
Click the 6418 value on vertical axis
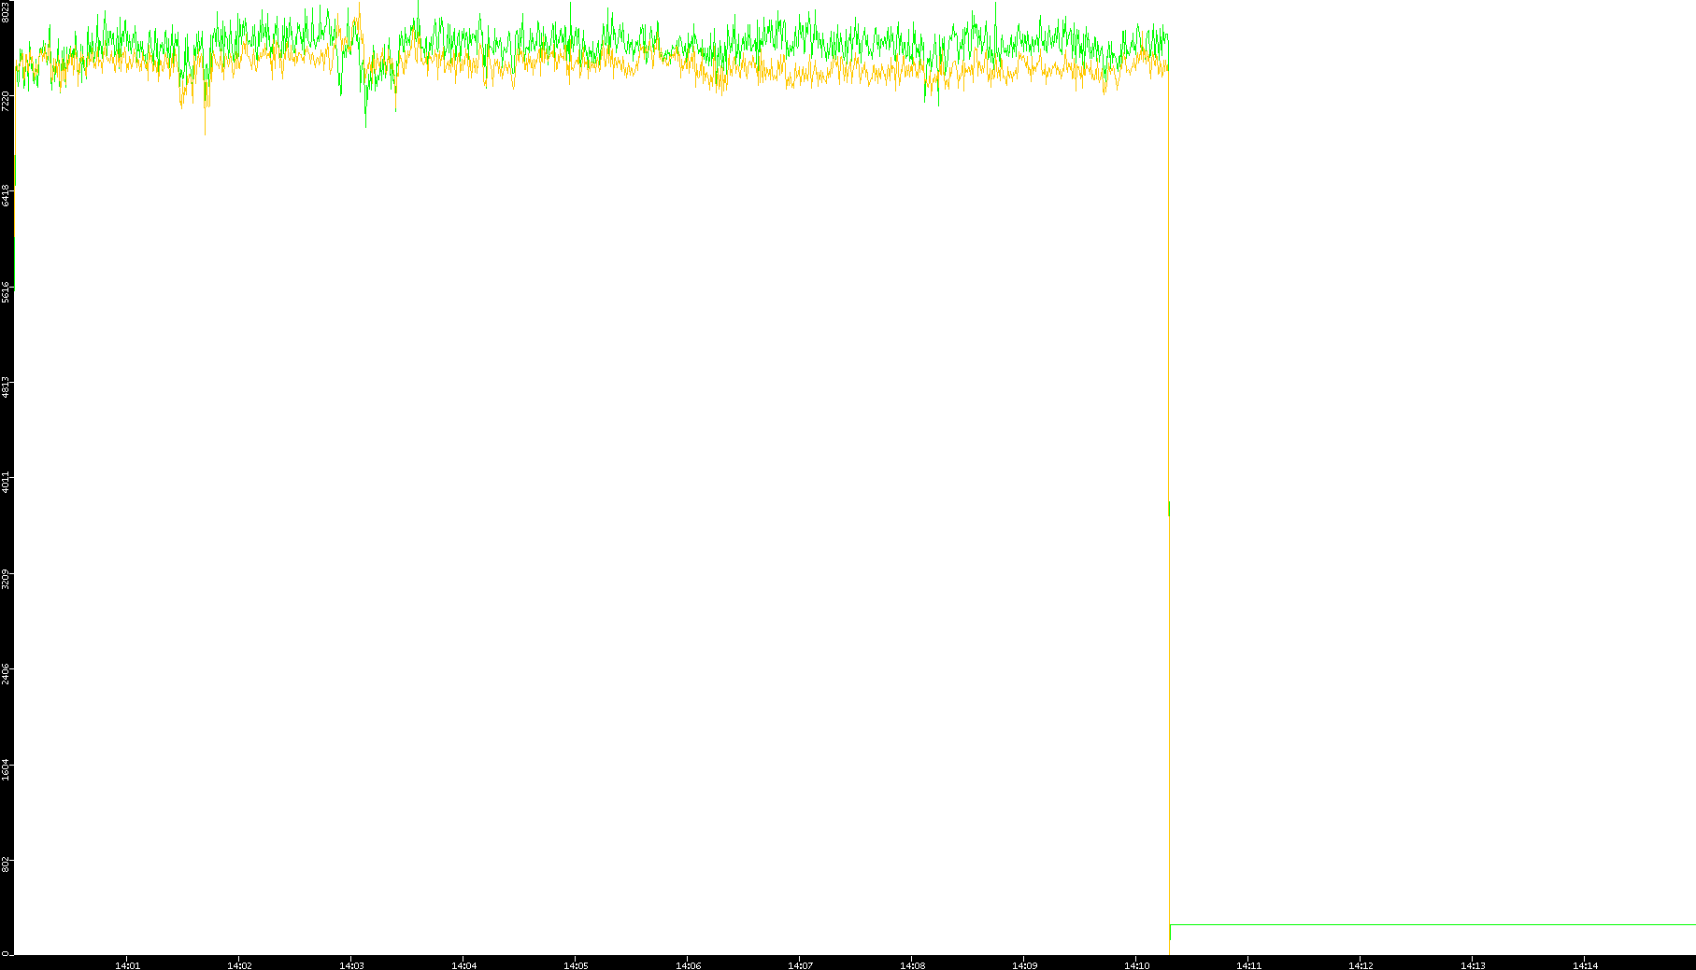[x=6, y=195]
